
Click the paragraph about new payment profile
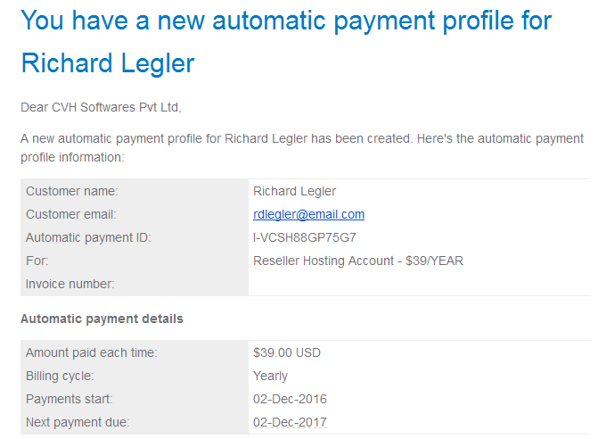click(x=302, y=148)
